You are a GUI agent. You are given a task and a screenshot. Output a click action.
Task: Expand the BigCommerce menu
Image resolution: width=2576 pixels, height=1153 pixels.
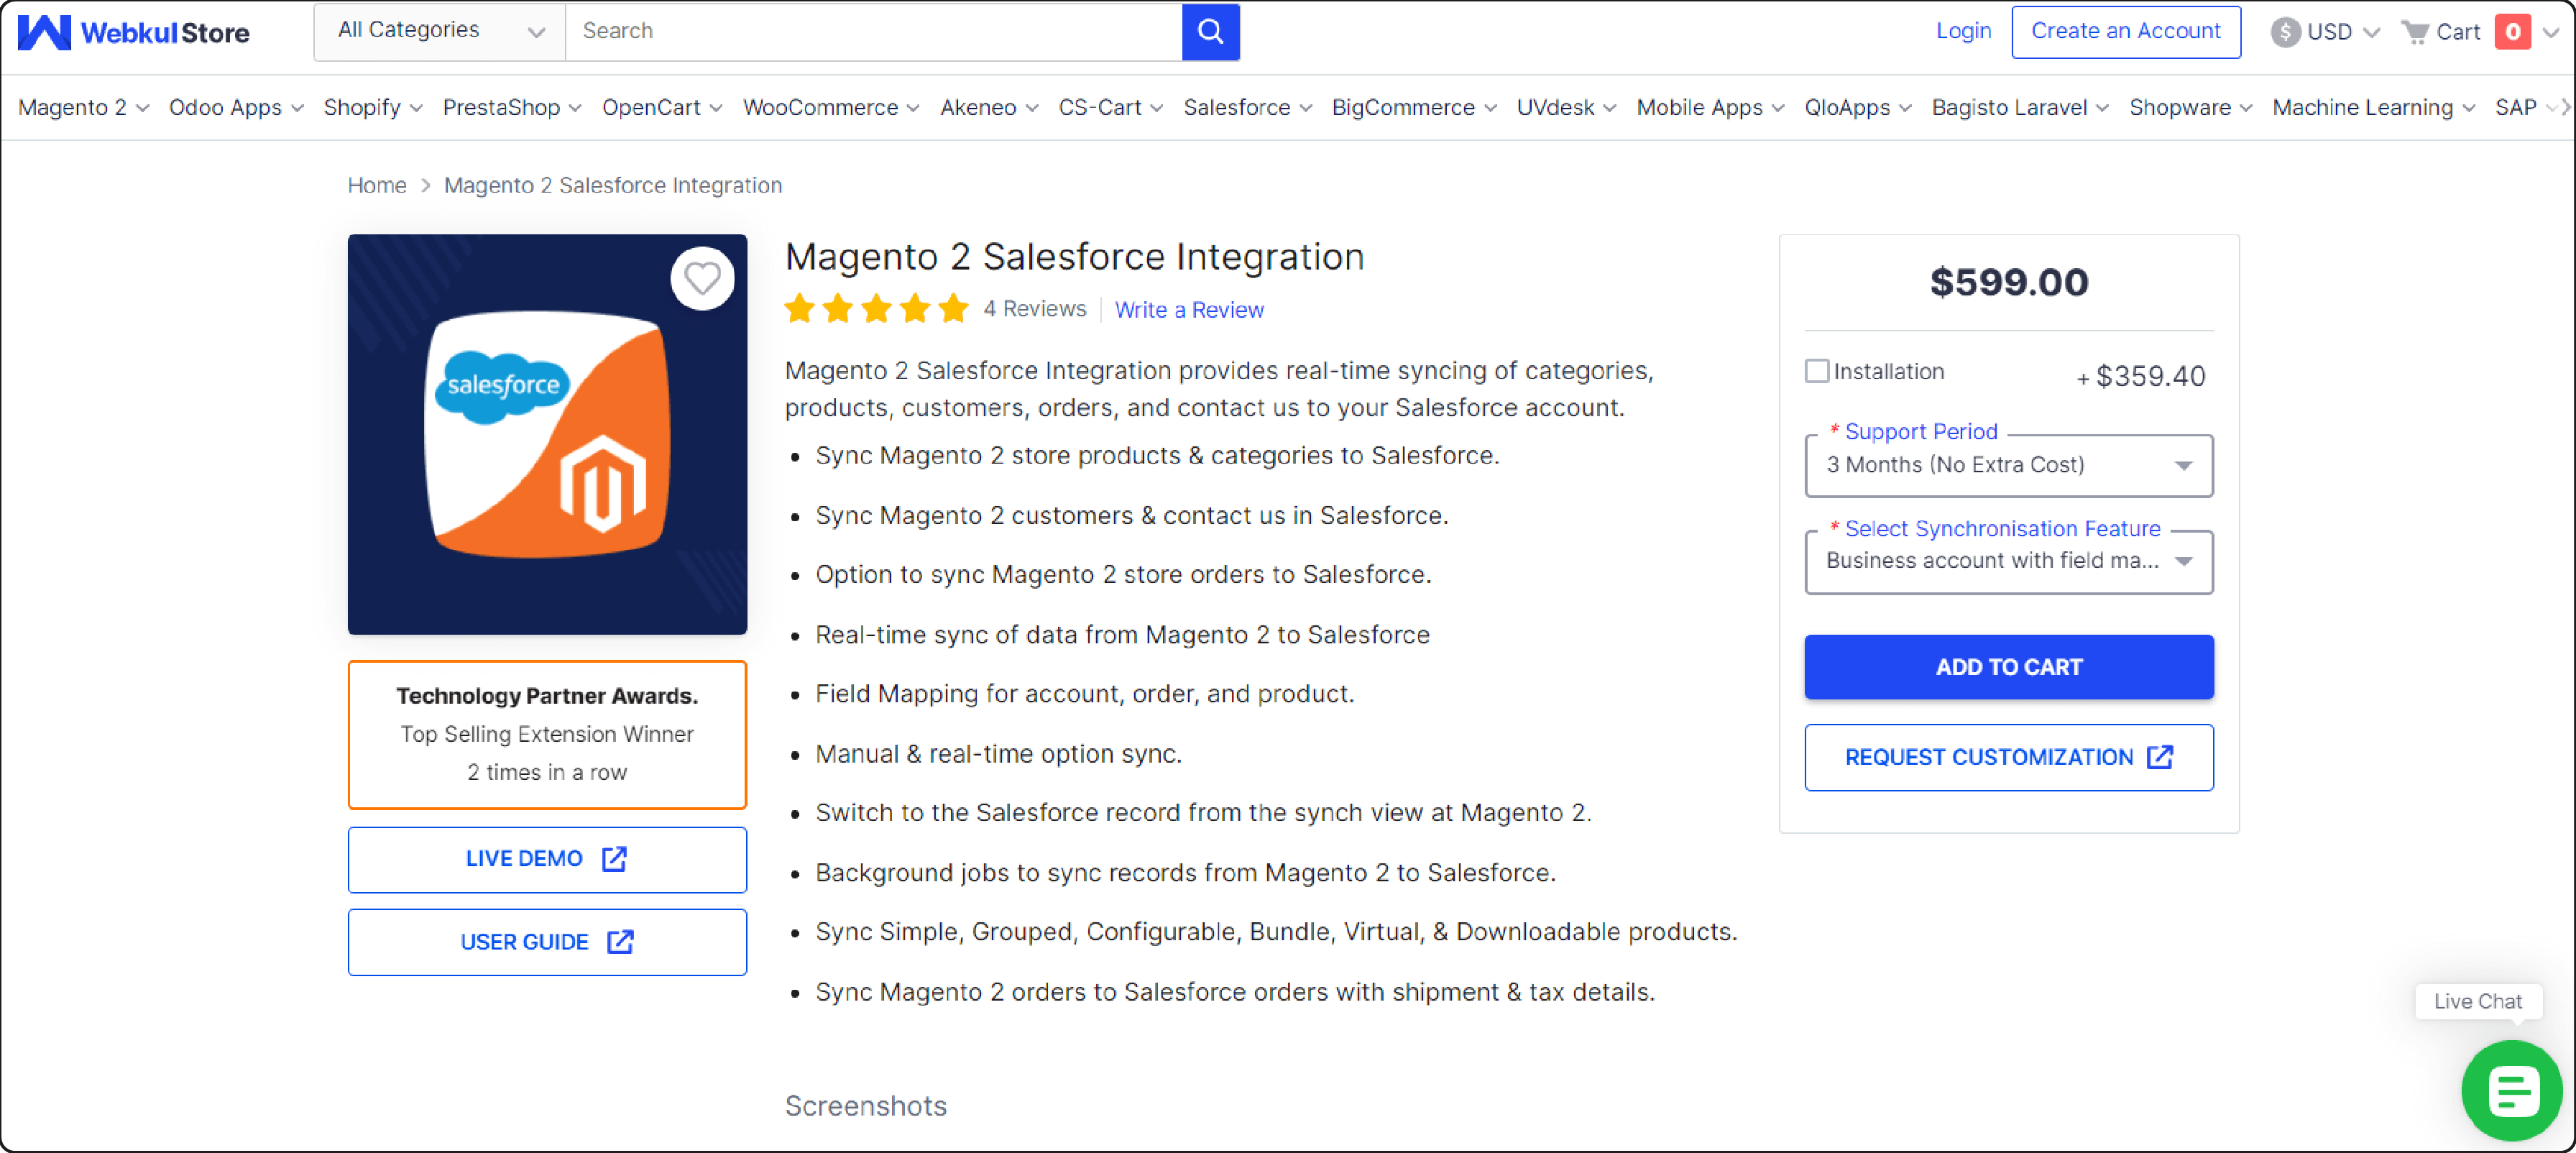click(x=1414, y=108)
